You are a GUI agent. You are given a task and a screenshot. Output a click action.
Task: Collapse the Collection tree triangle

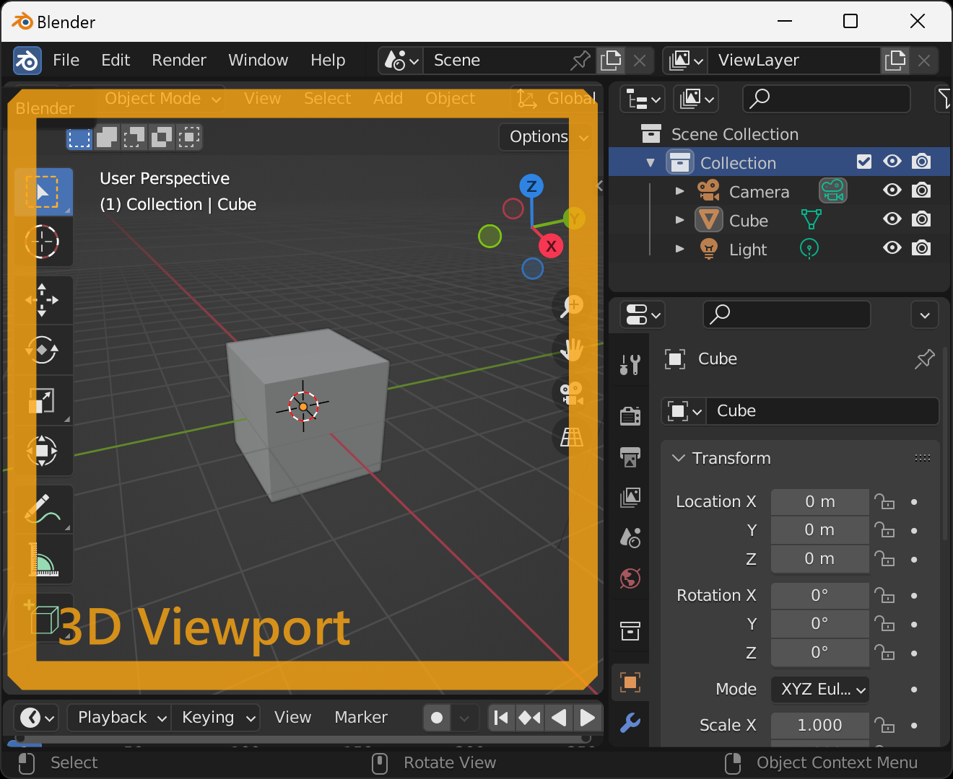650,162
